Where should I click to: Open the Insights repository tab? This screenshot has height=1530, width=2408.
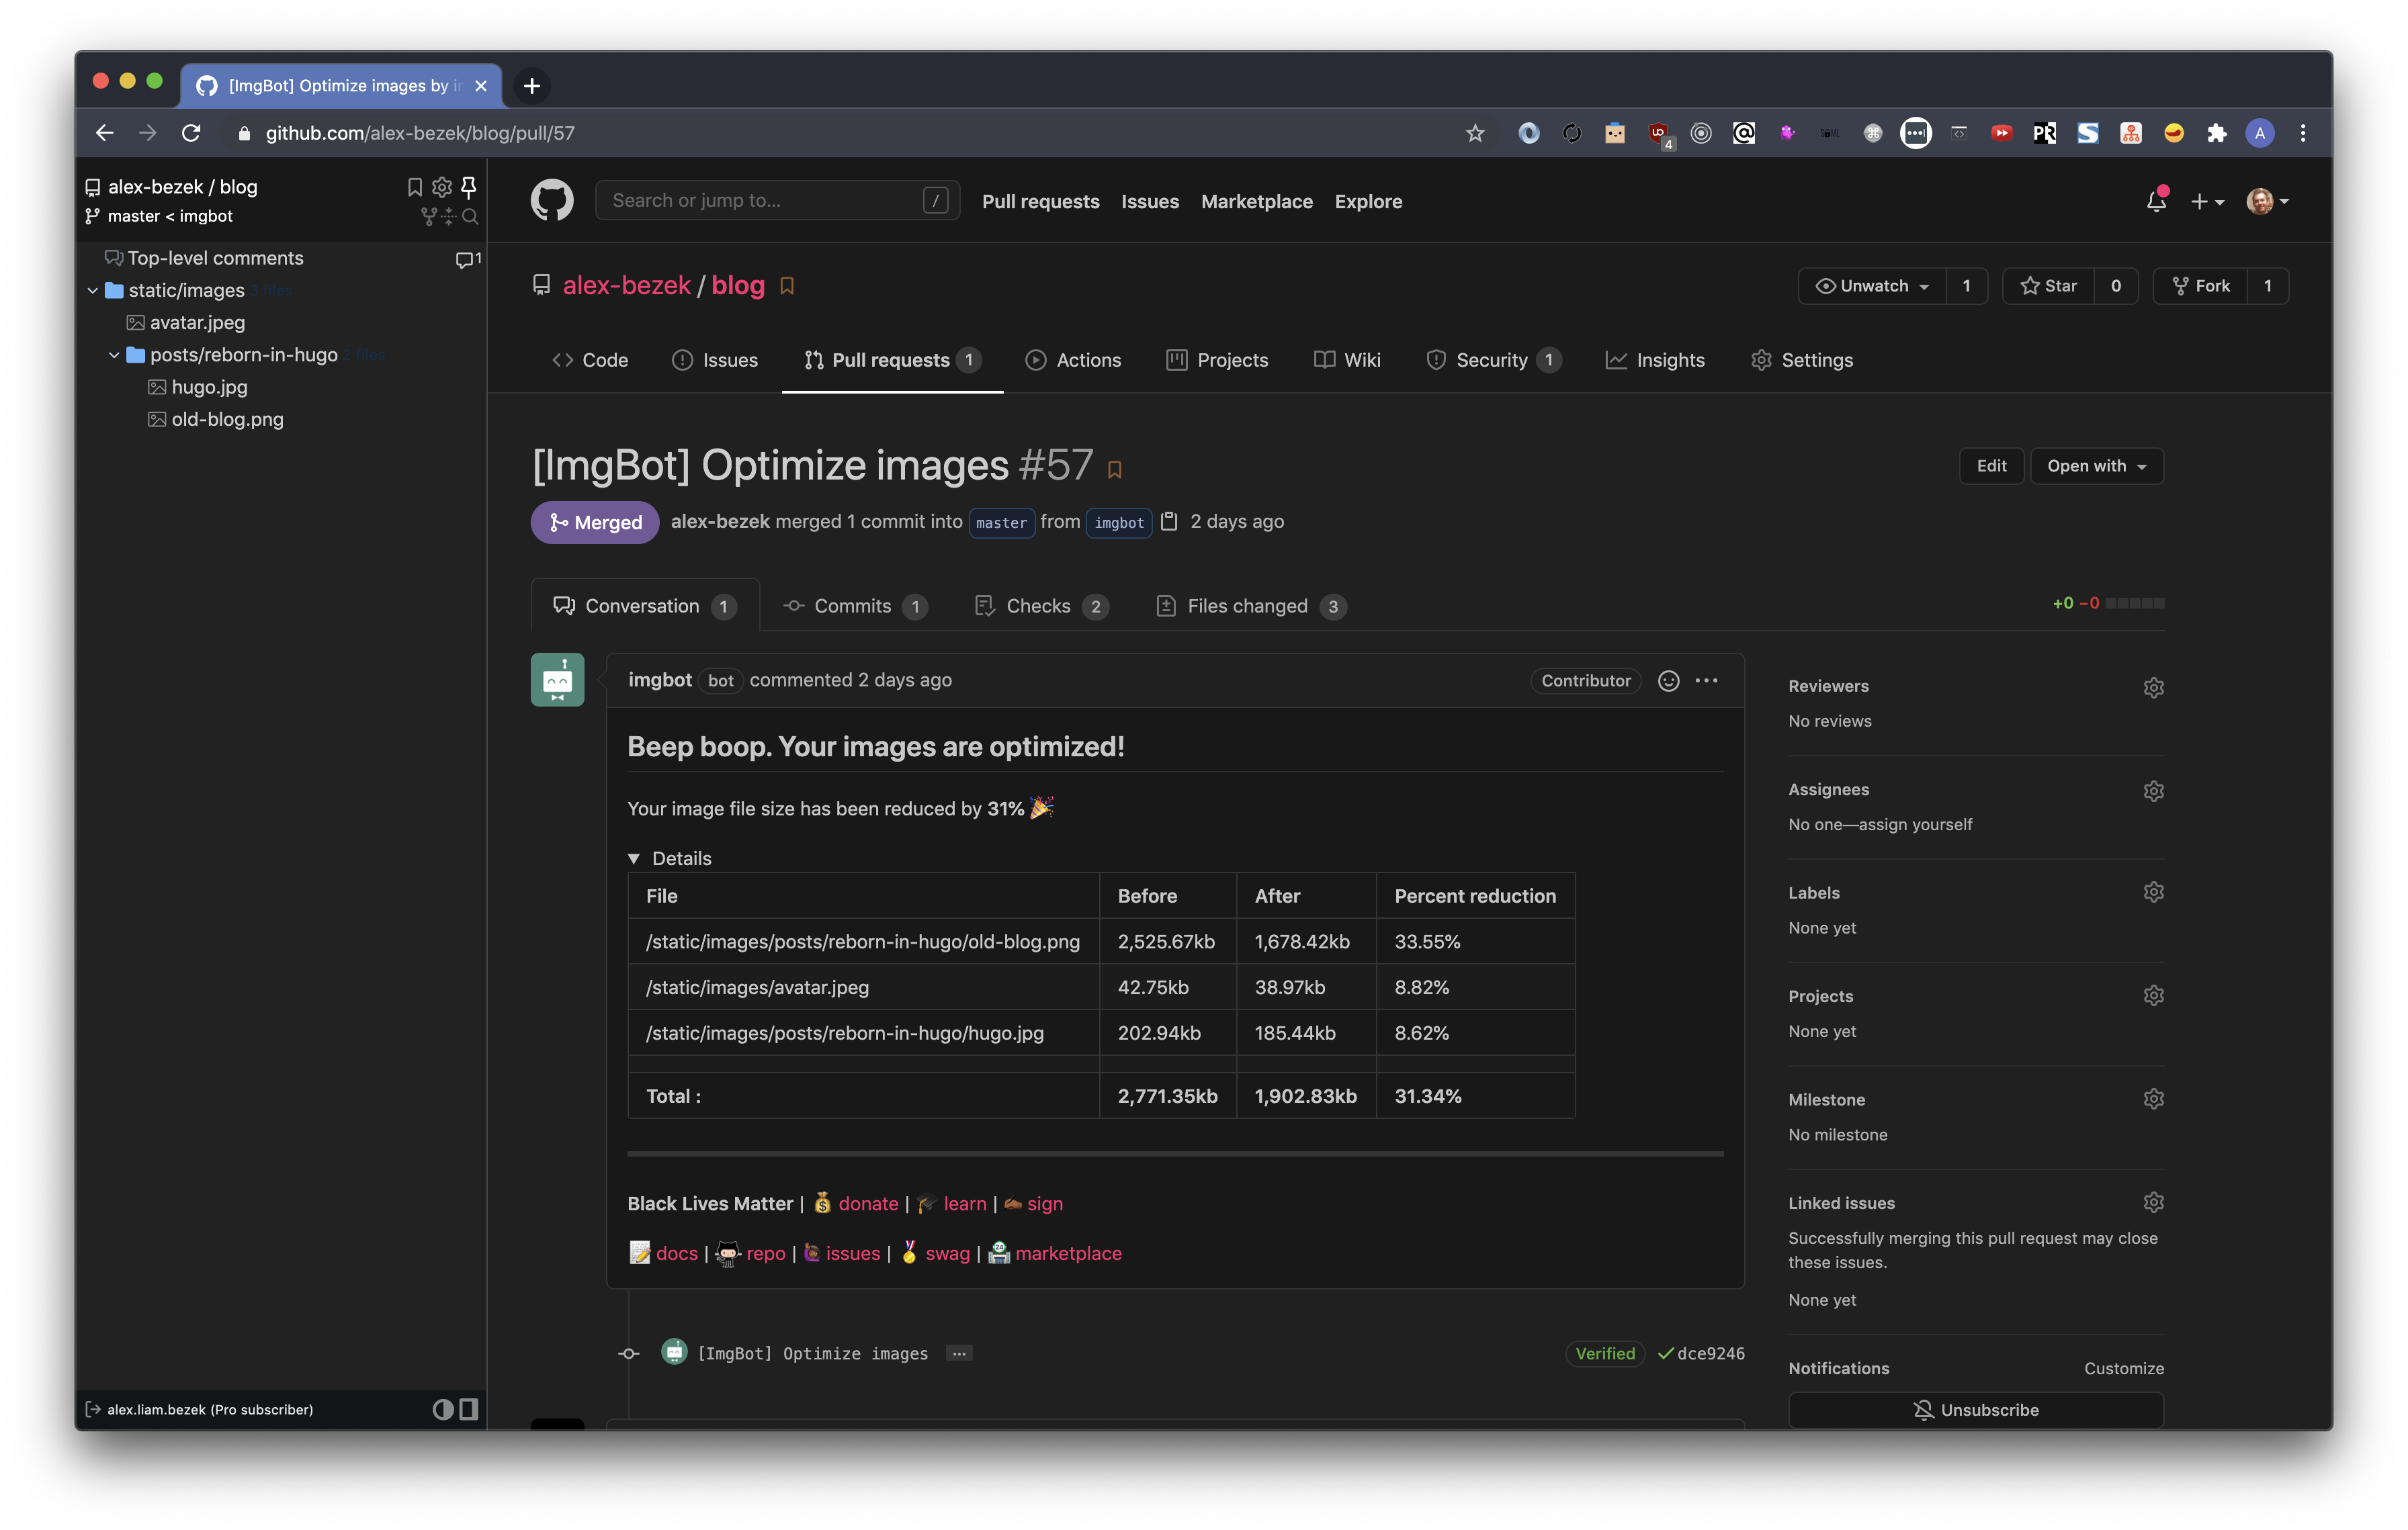pos(1655,361)
